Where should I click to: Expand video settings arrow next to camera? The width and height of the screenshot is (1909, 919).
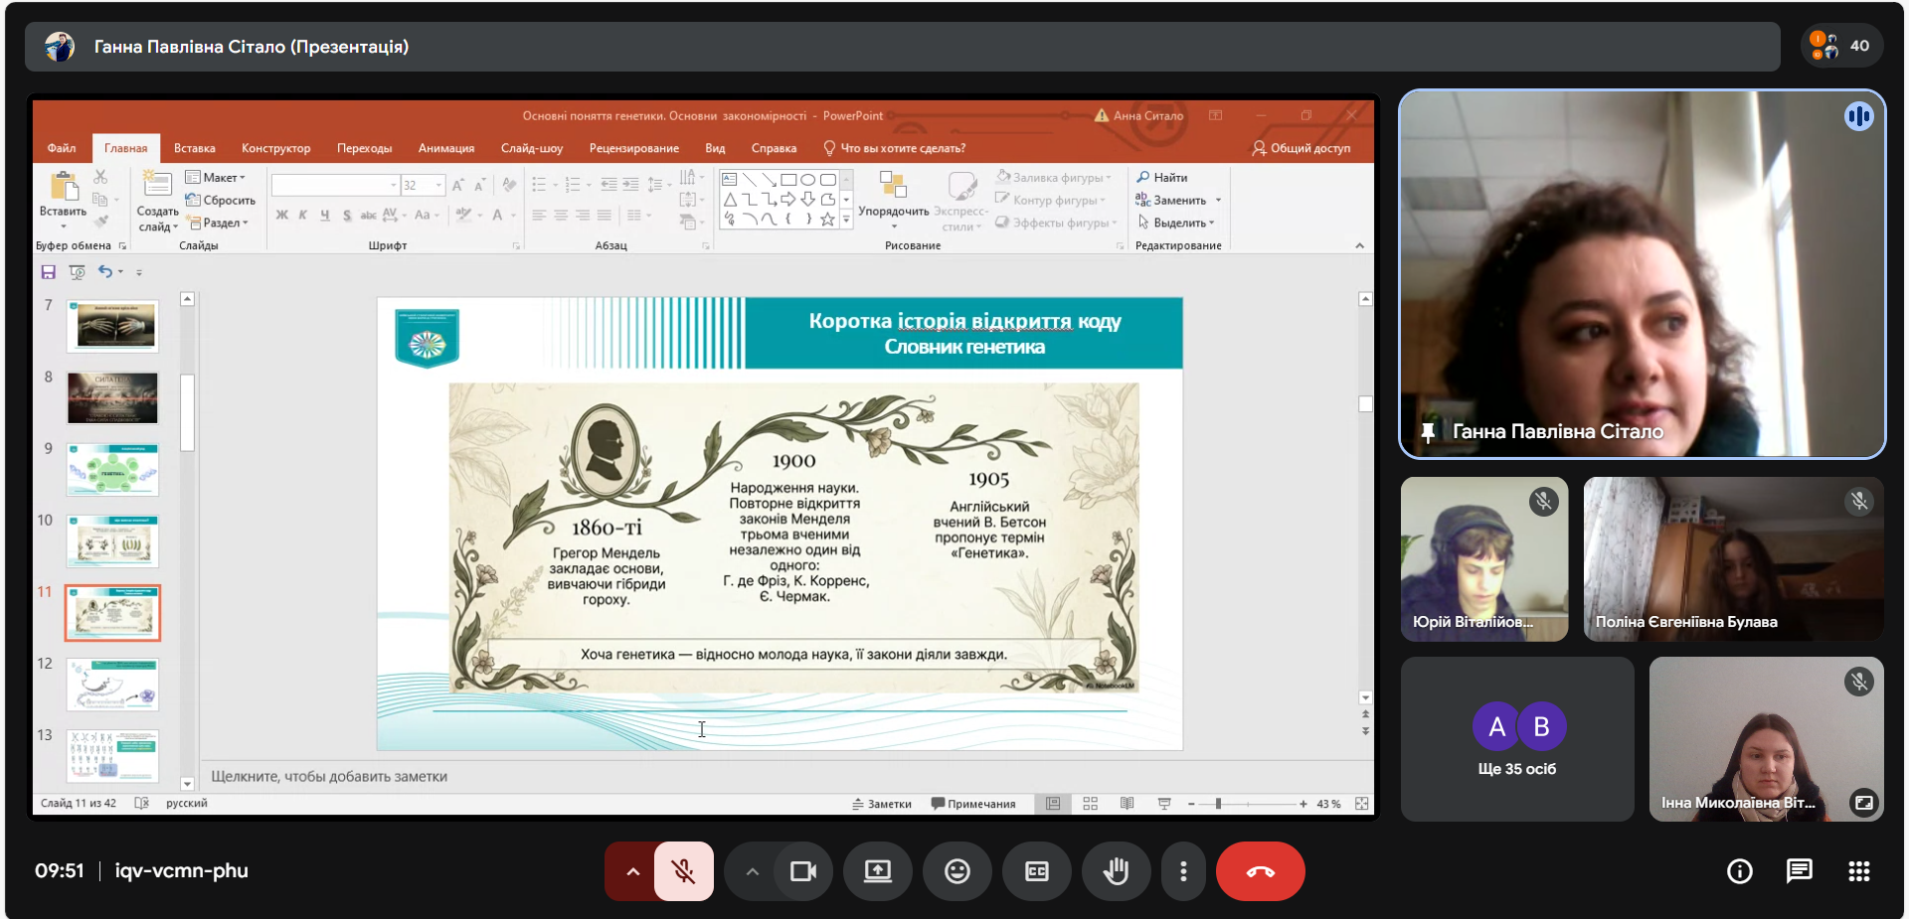click(x=753, y=871)
